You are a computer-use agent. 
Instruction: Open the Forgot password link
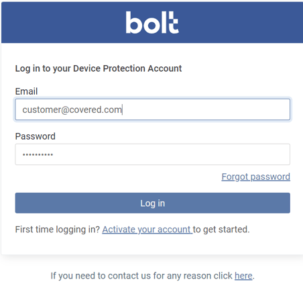point(256,177)
